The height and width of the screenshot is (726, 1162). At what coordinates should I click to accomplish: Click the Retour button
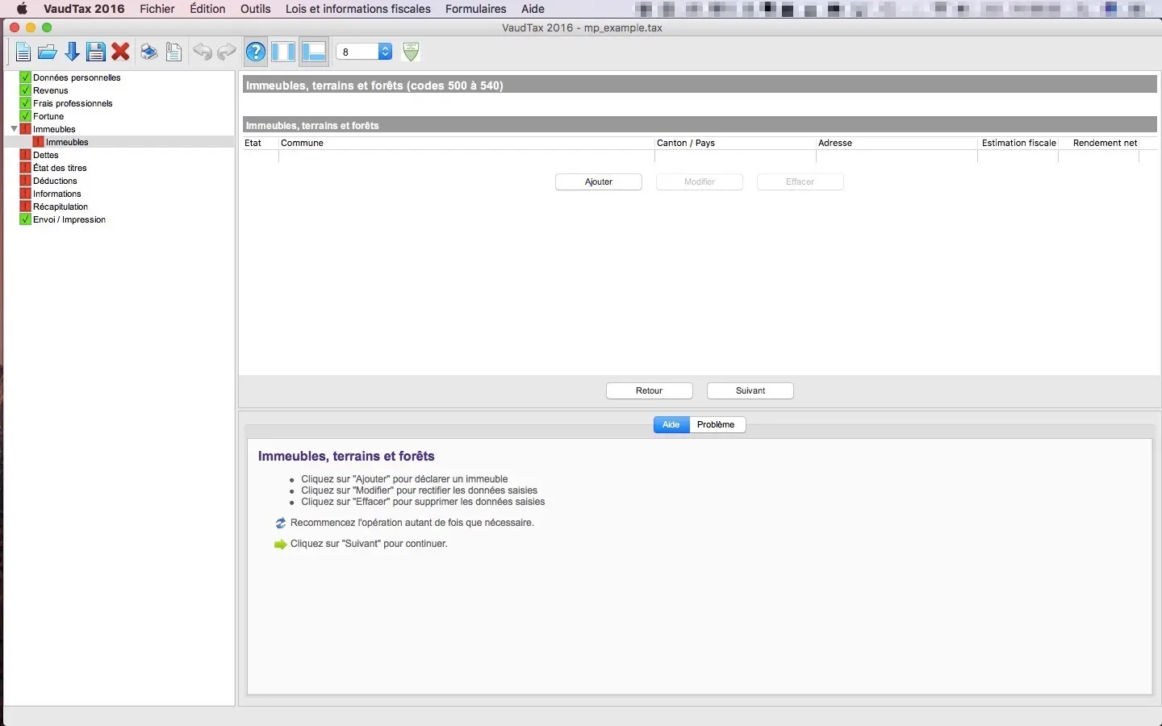pyautogui.click(x=650, y=391)
